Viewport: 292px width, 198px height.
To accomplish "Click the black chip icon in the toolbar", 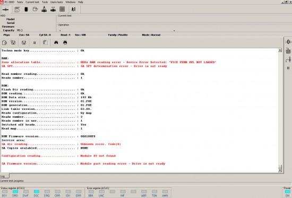I will coord(26,10).
